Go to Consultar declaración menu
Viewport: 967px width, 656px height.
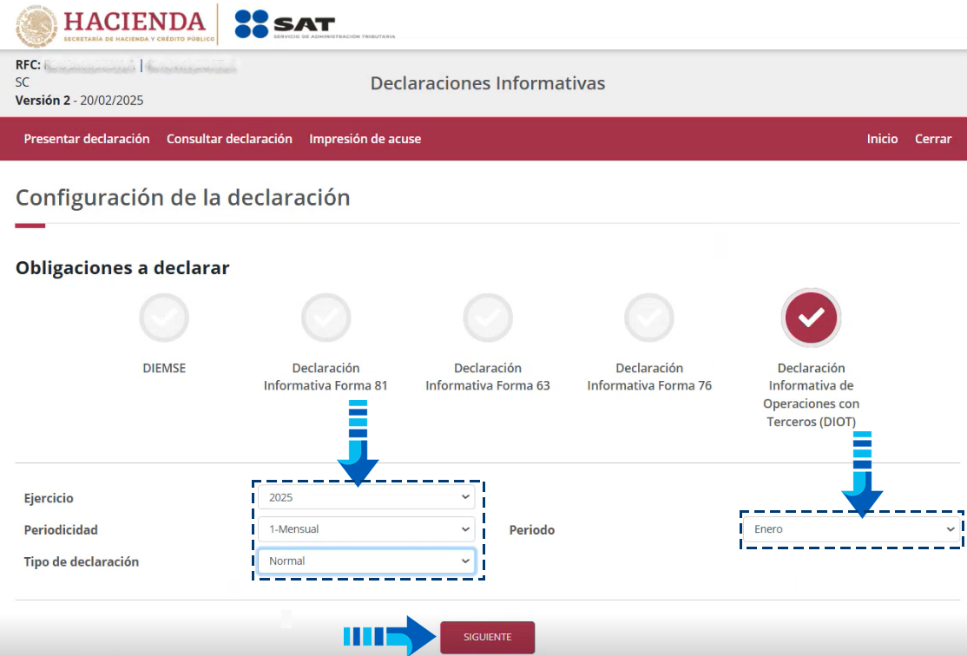[229, 139]
